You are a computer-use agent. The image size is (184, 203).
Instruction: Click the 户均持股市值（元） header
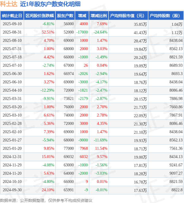[x=128, y=16]
